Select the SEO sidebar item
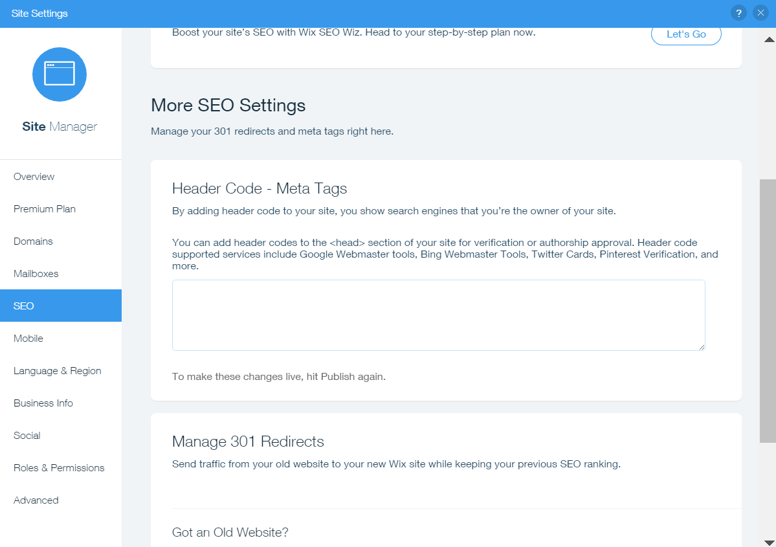Image resolution: width=776 pixels, height=547 pixels. [x=61, y=306]
